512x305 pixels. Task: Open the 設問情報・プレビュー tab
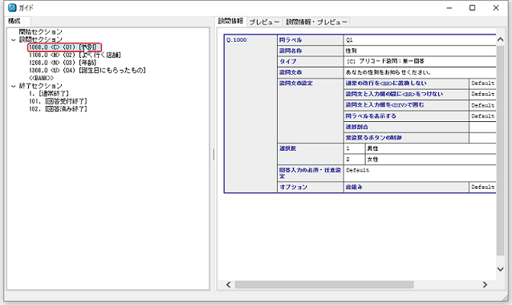click(x=316, y=22)
